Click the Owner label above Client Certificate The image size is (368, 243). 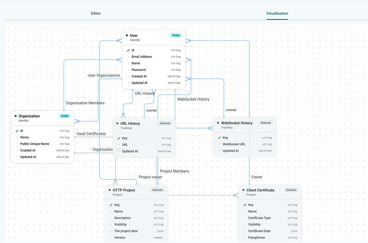(257, 177)
